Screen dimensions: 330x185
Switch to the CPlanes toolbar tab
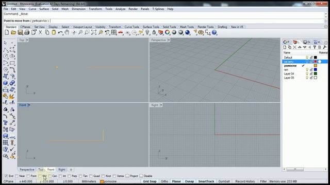click(x=25, y=27)
